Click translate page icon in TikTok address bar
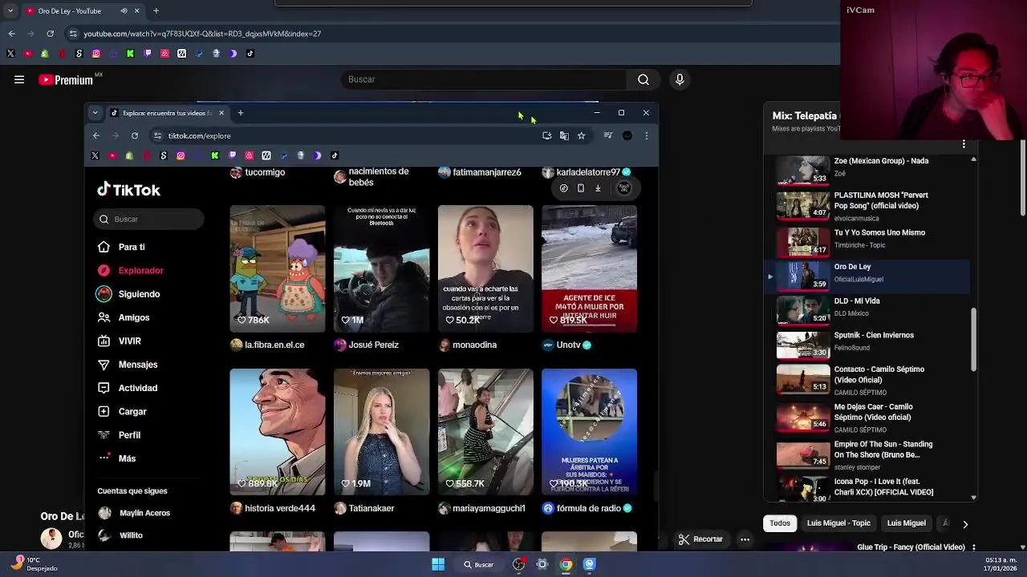The image size is (1027, 577). pyautogui.click(x=564, y=135)
